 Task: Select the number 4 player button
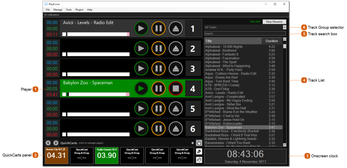pyautogui.click(x=193, y=89)
